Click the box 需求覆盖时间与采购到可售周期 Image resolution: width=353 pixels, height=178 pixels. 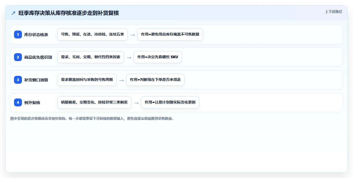click(87, 80)
